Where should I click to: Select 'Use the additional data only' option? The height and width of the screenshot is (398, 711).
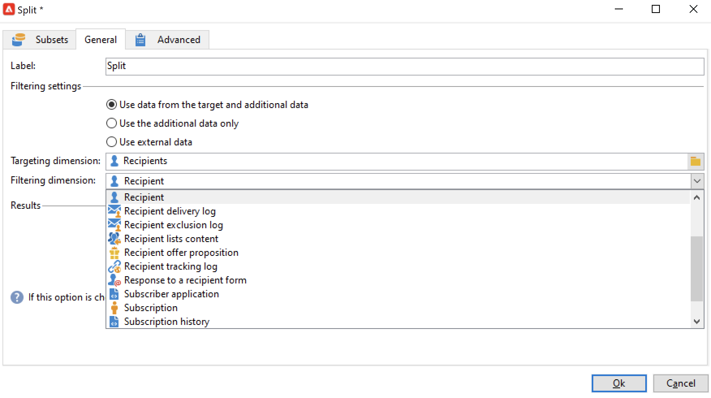(x=112, y=123)
